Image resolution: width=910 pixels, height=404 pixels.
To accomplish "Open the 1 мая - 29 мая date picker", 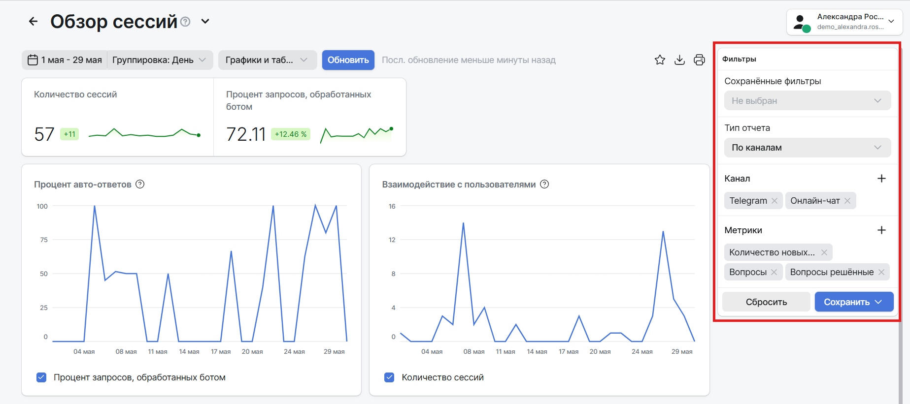I will 65,60.
